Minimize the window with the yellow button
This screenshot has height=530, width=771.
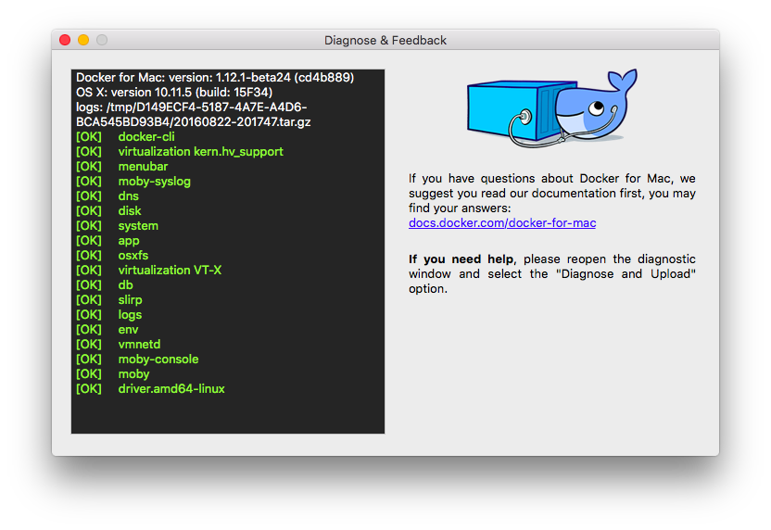pos(83,40)
